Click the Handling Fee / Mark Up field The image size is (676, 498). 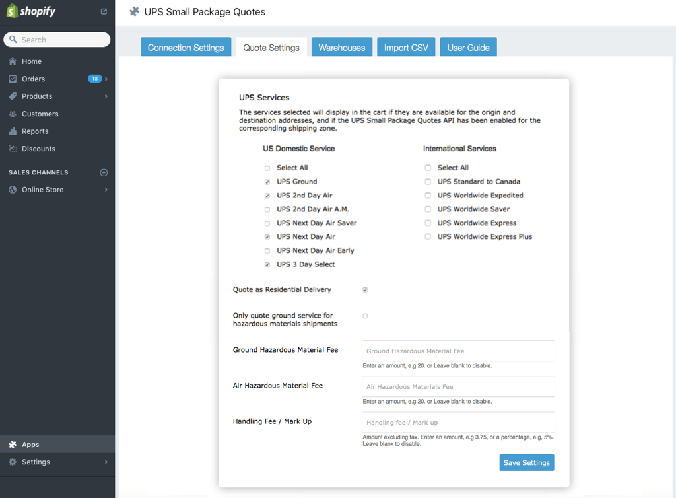tap(457, 422)
